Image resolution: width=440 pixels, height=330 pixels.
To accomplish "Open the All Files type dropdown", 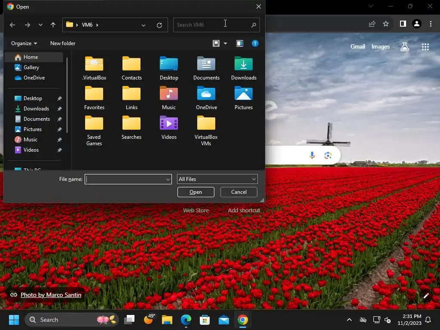I will [x=217, y=179].
